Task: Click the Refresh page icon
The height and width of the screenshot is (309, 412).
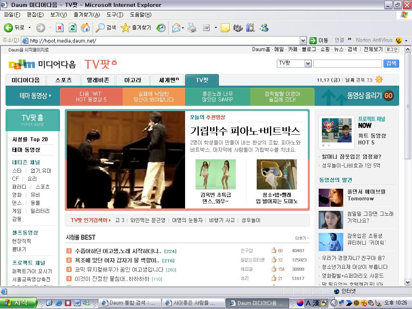Action: pos(72,28)
